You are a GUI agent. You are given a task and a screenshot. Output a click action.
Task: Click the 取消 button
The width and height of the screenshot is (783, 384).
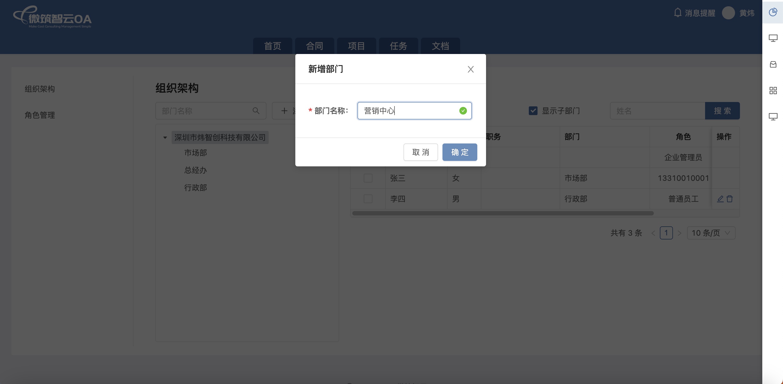click(420, 152)
